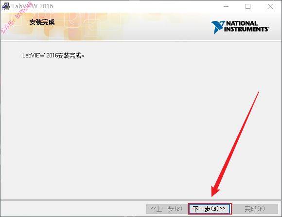Click the LabVIEW 2016安装完成 message text

(x=53, y=55)
